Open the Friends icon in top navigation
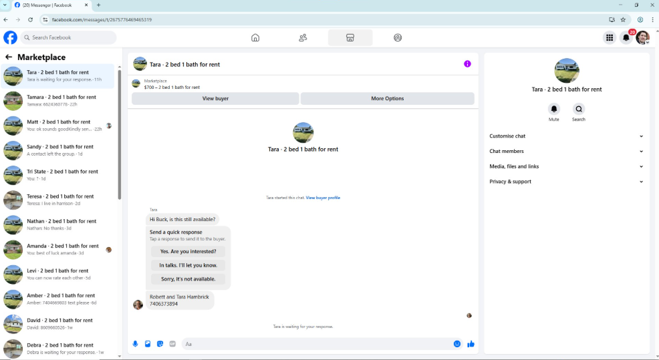 point(303,38)
